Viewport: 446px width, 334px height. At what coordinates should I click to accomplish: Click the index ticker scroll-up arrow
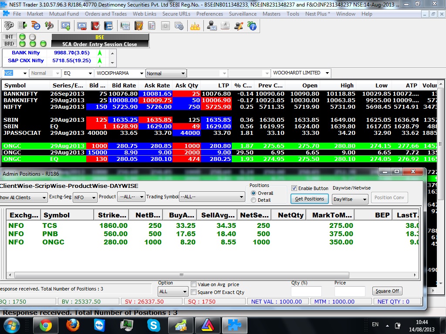tap(112, 53)
